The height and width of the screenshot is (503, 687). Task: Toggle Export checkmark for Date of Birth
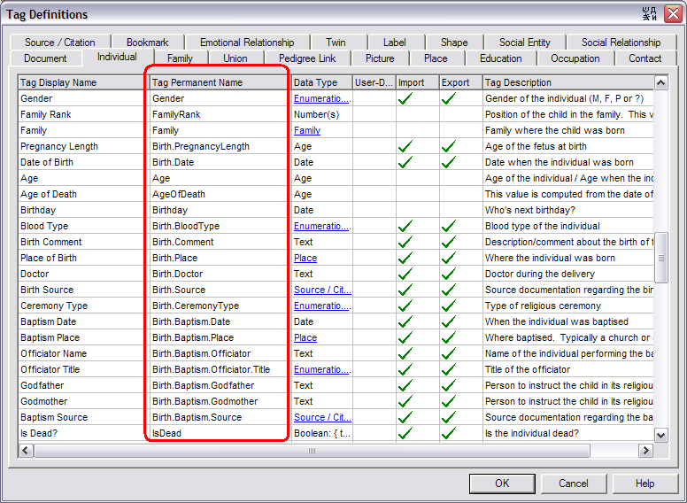pyautogui.click(x=449, y=162)
